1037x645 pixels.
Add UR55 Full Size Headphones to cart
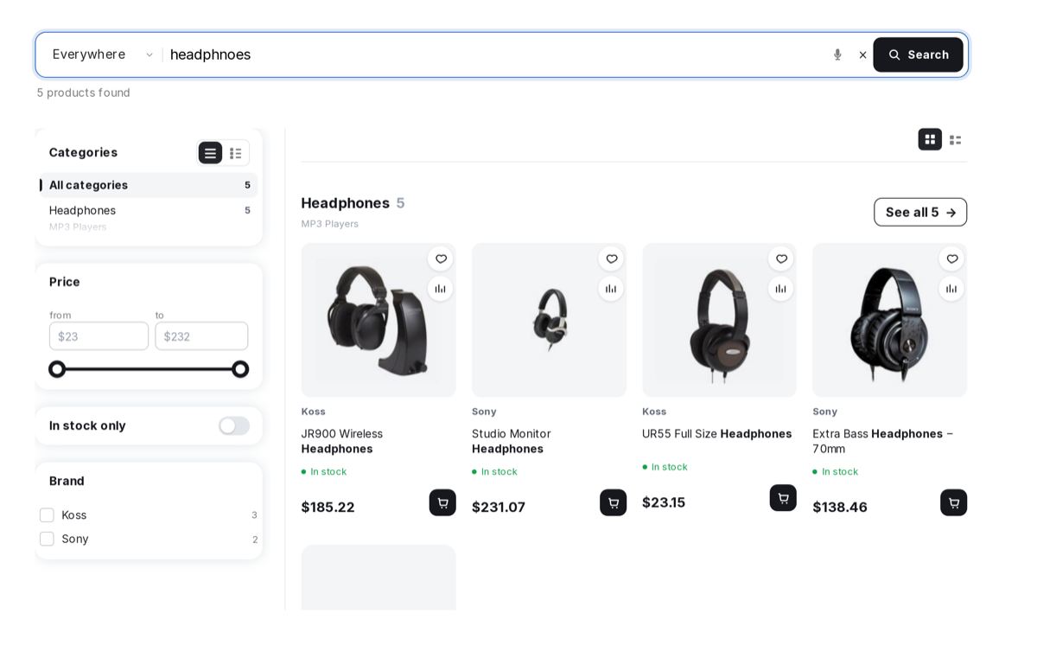pos(783,498)
